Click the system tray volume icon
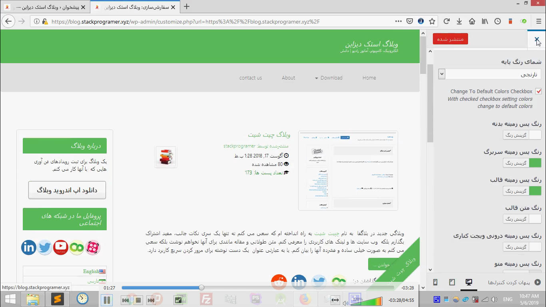The image size is (546, 307). coord(494,299)
